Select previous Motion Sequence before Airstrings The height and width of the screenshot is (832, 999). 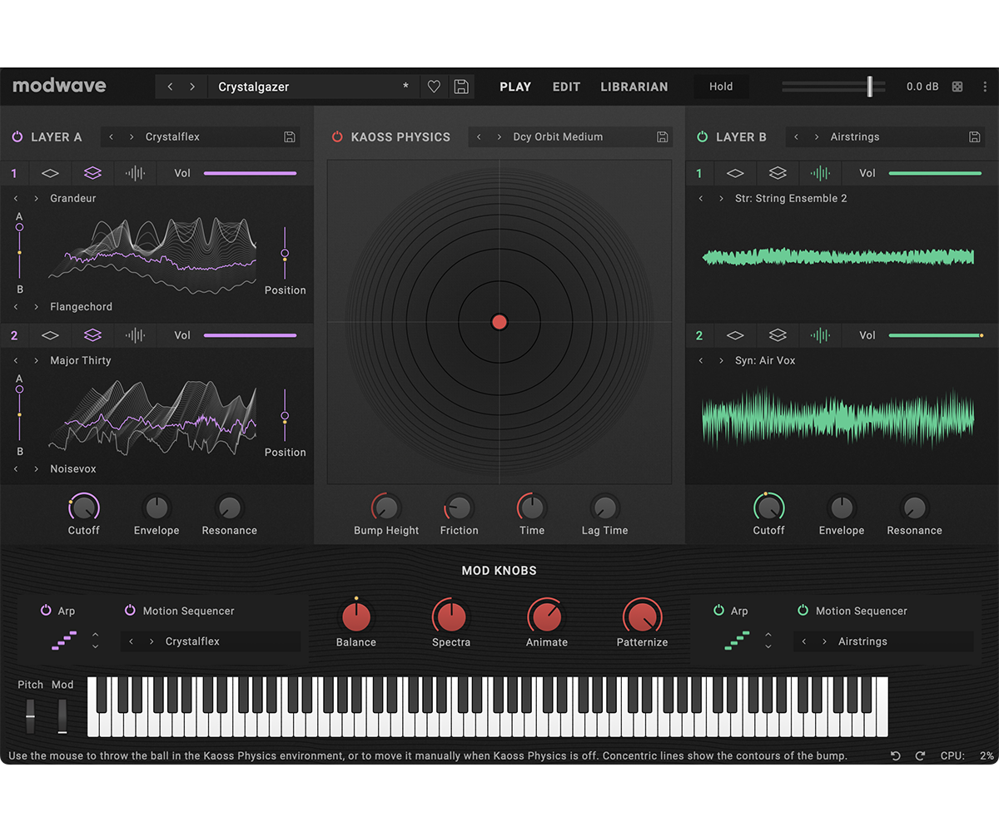(803, 641)
